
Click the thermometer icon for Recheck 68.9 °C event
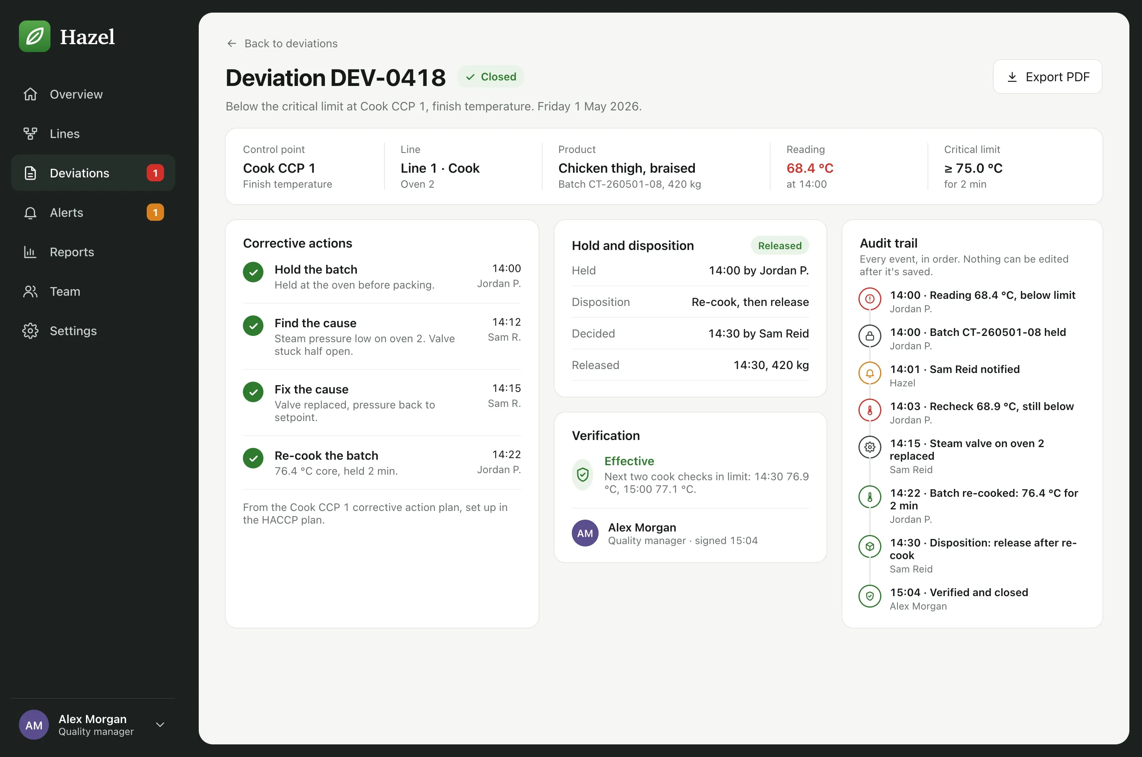[x=870, y=410]
